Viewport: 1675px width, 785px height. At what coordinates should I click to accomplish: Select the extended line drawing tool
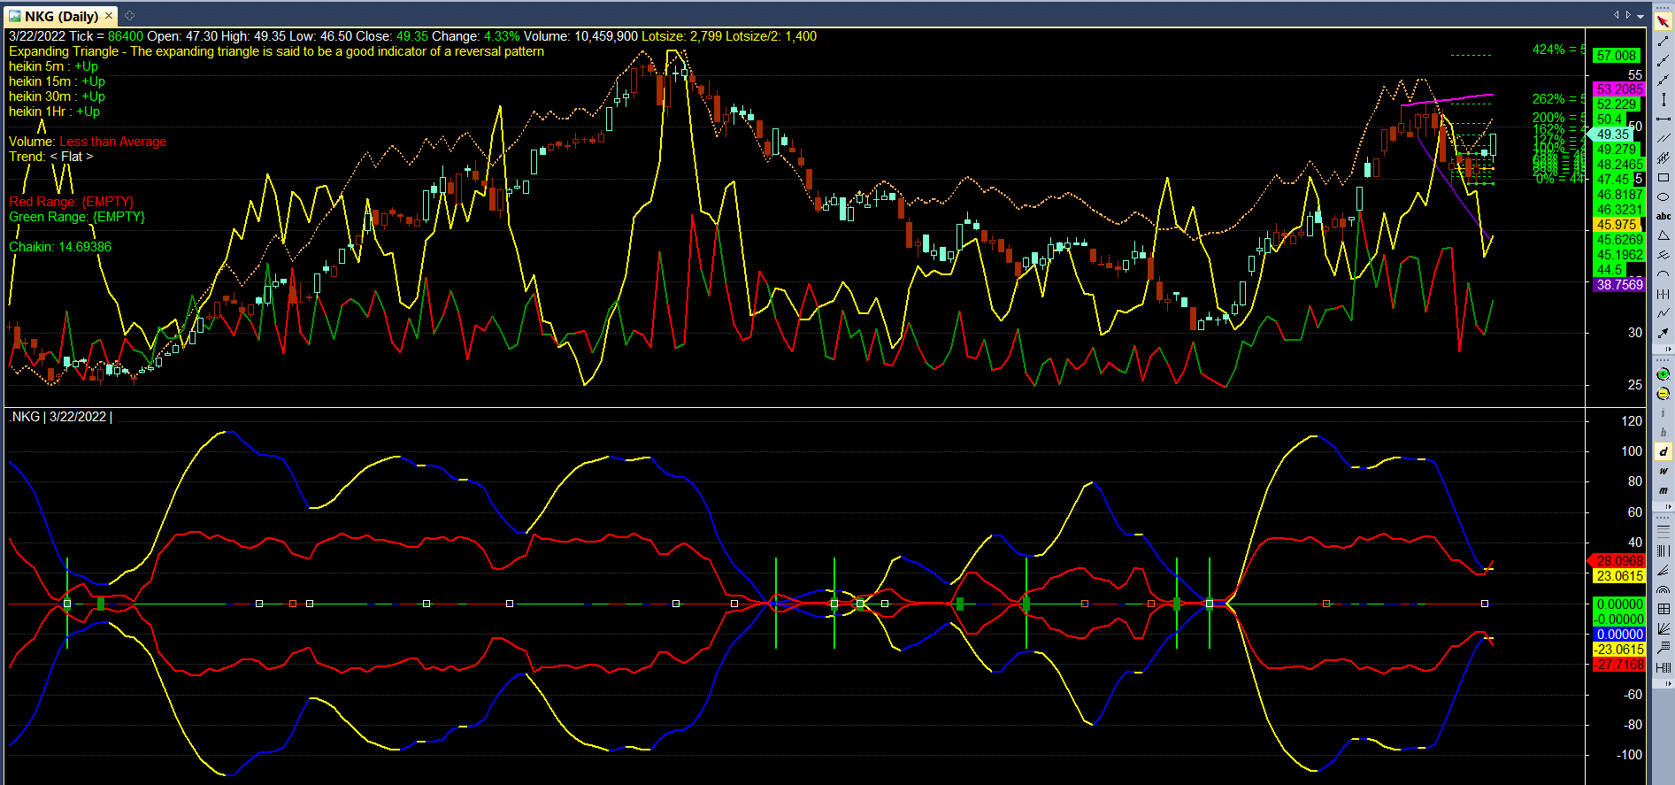click(x=1663, y=81)
